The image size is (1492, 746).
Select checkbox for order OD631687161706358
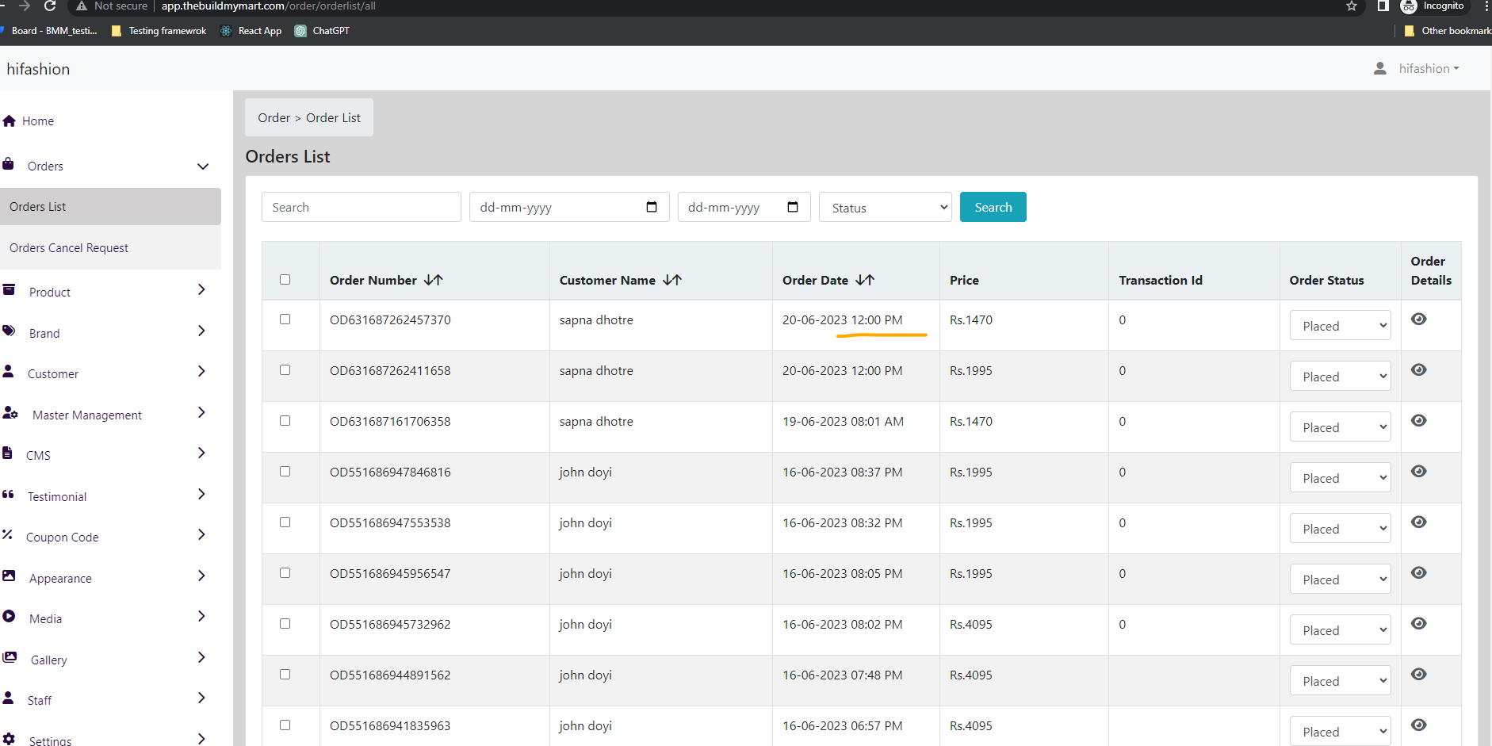pos(285,420)
